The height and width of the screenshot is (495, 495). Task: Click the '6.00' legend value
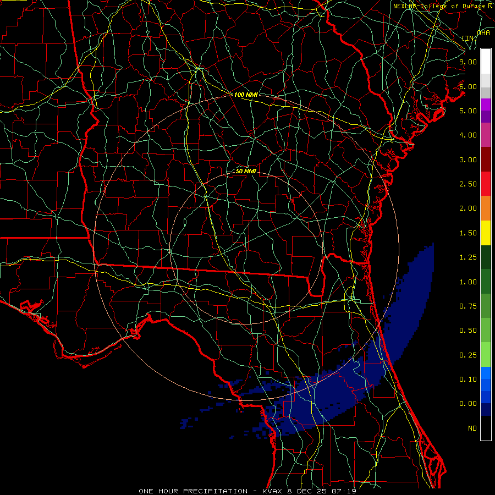pyautogui.click(x=468, y=86)
